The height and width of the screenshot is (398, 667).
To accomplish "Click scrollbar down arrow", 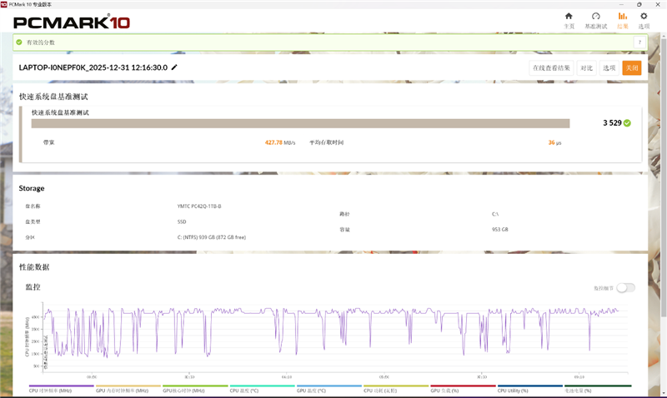I will pyautogui.click(x=664, y=394).
